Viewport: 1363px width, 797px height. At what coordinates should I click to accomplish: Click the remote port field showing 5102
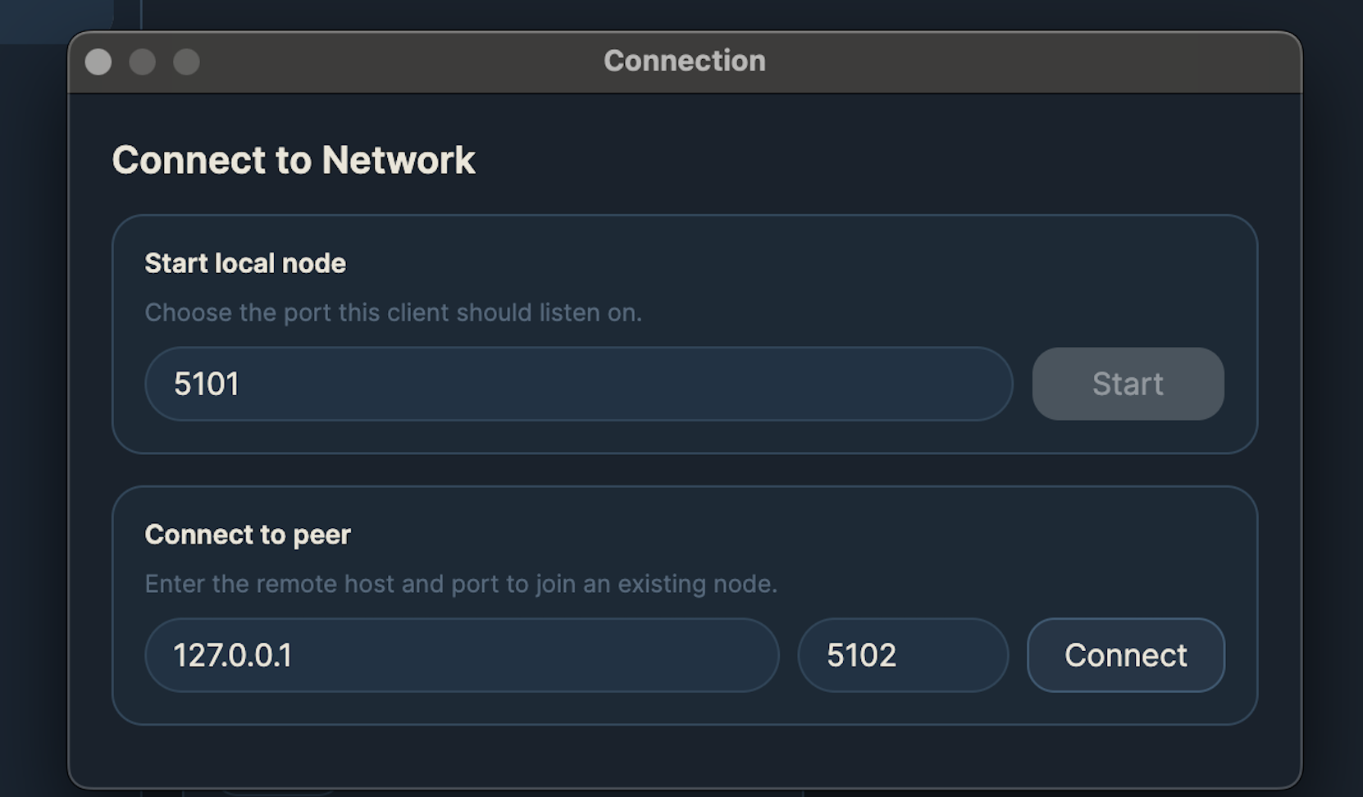pos(902,654)
